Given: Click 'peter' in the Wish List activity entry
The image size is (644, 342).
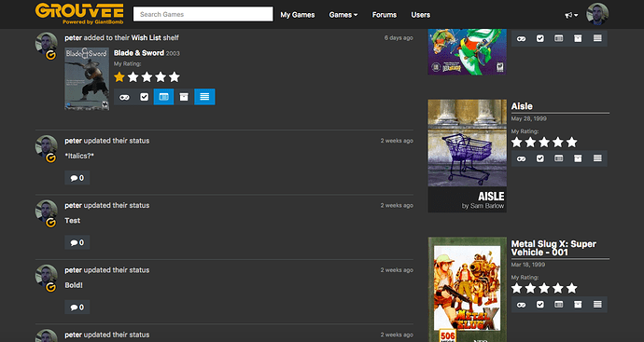Looking at the screenshot, I should coord(73,37).
